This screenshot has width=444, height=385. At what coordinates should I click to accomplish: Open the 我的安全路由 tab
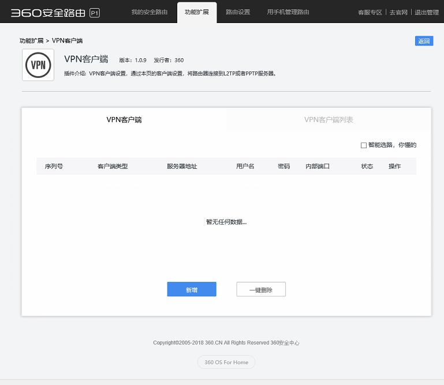coord(149,12)
